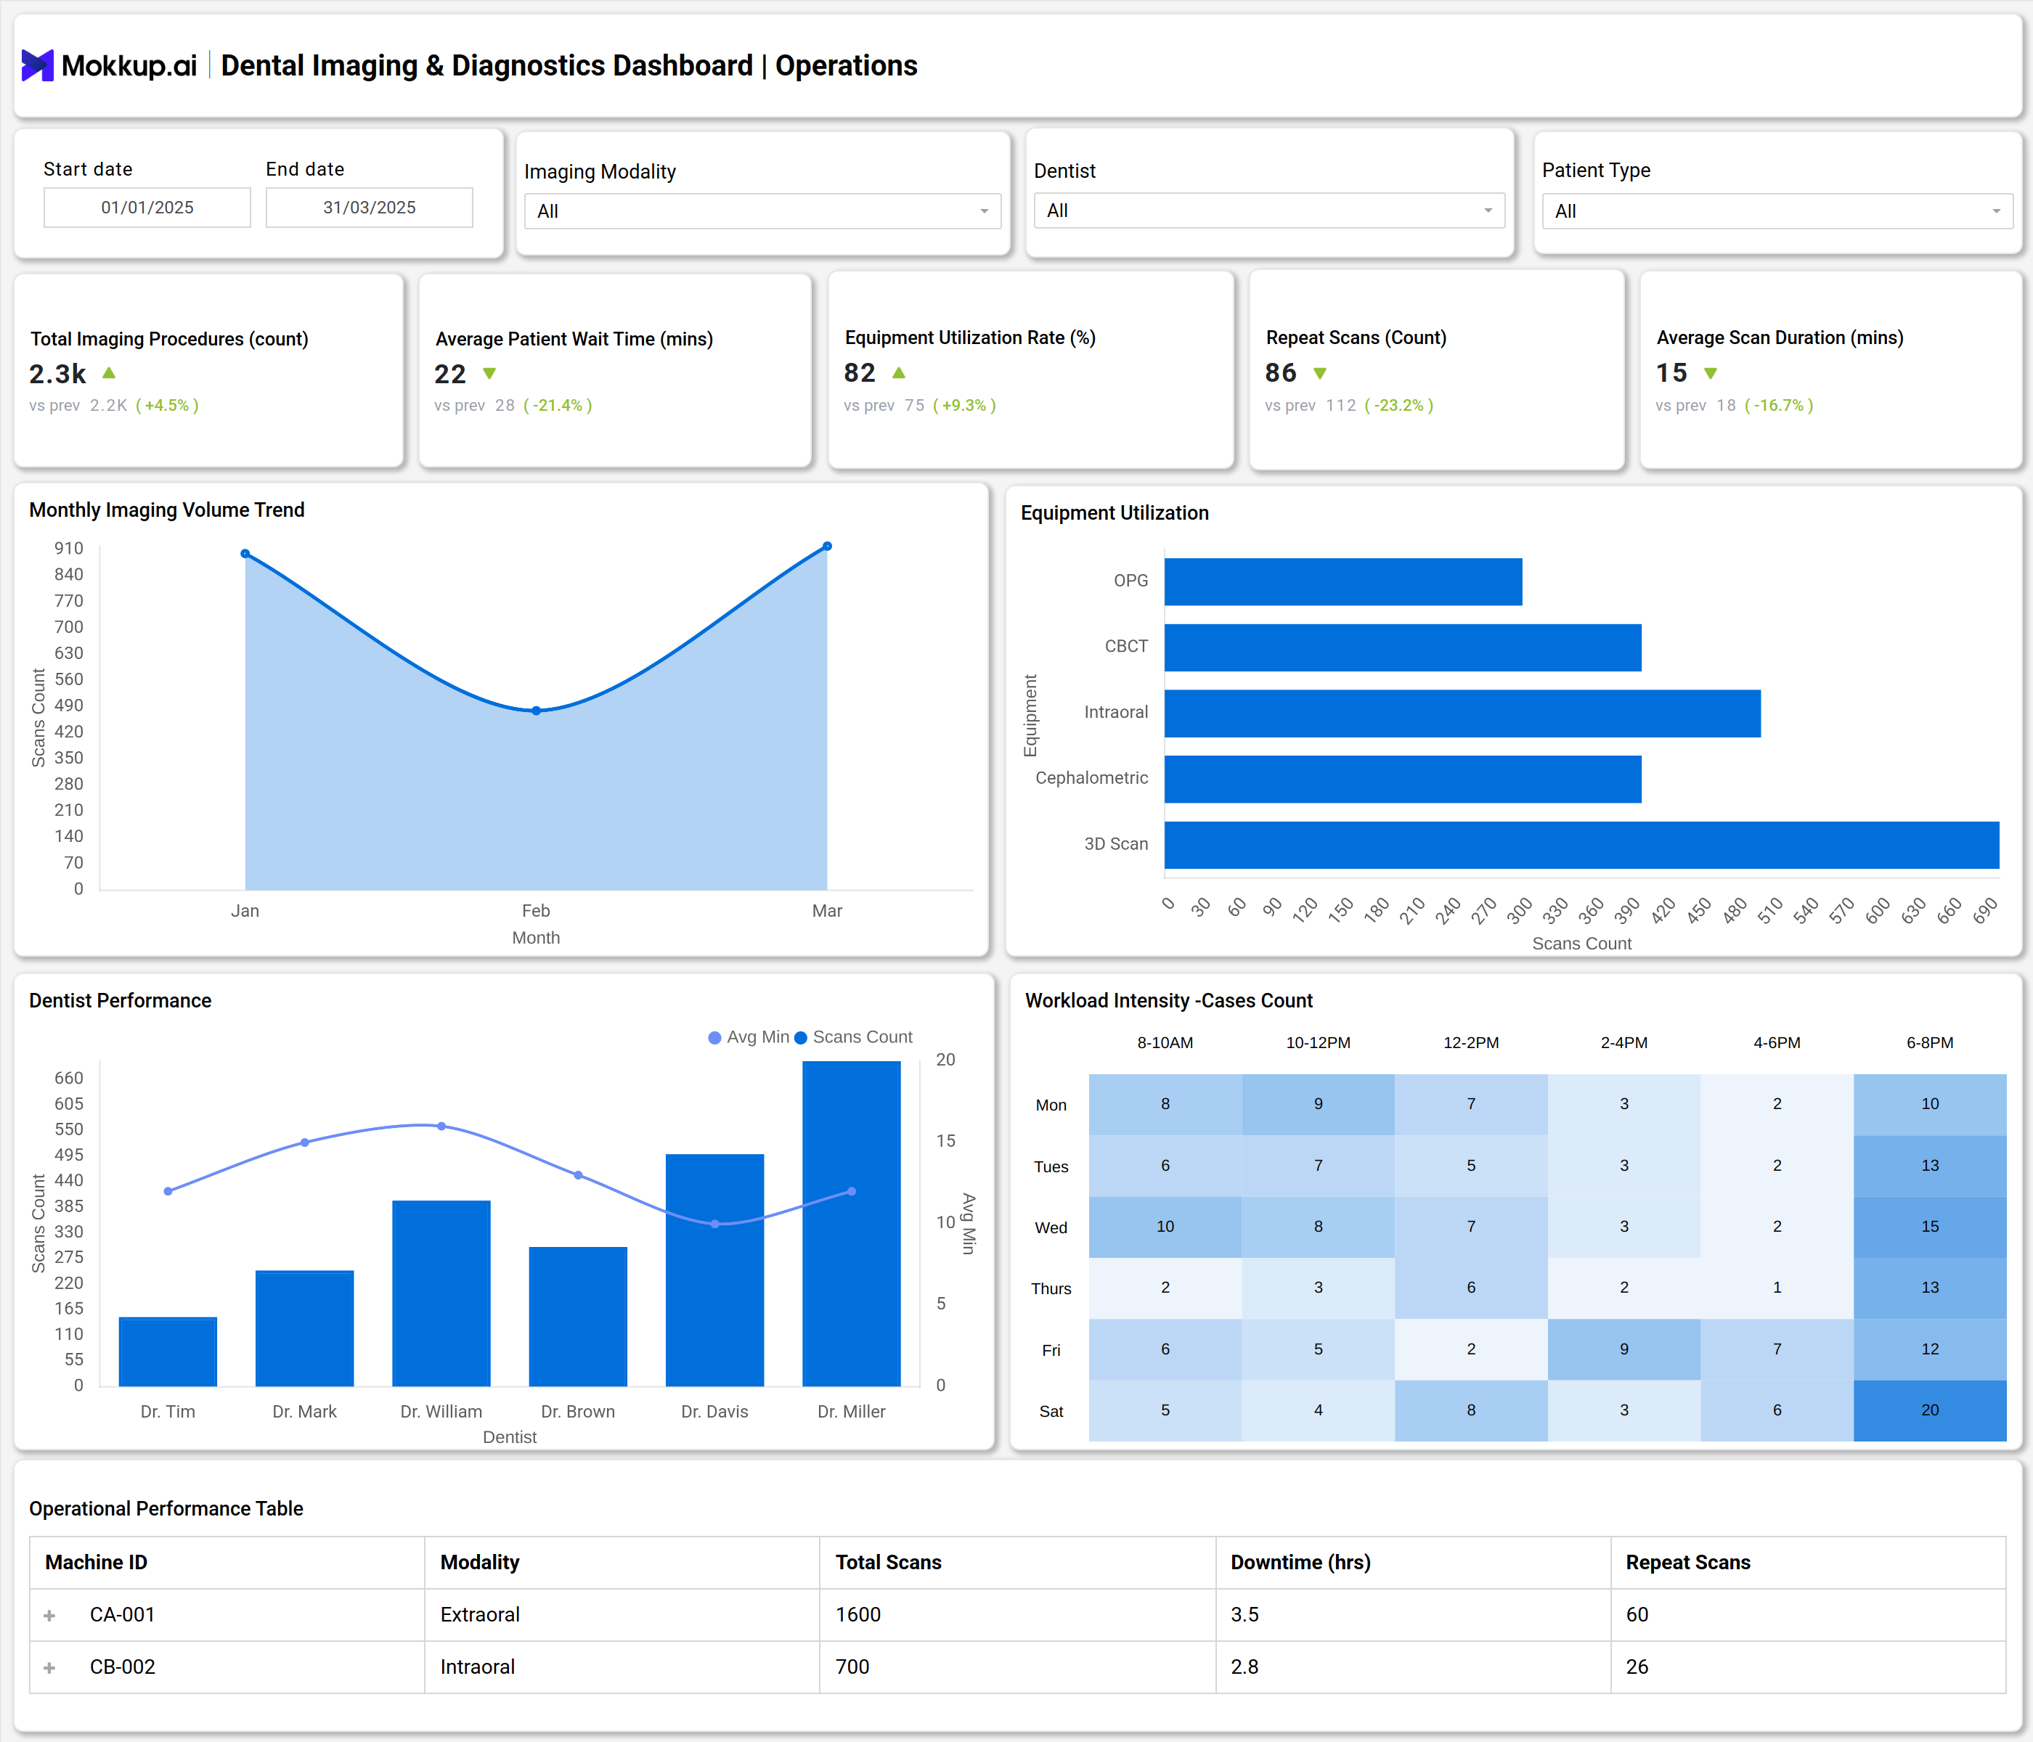Click the Dr. Davis bar
Viewport: 2033px width, 1742px height.
tap(714, 1270)
